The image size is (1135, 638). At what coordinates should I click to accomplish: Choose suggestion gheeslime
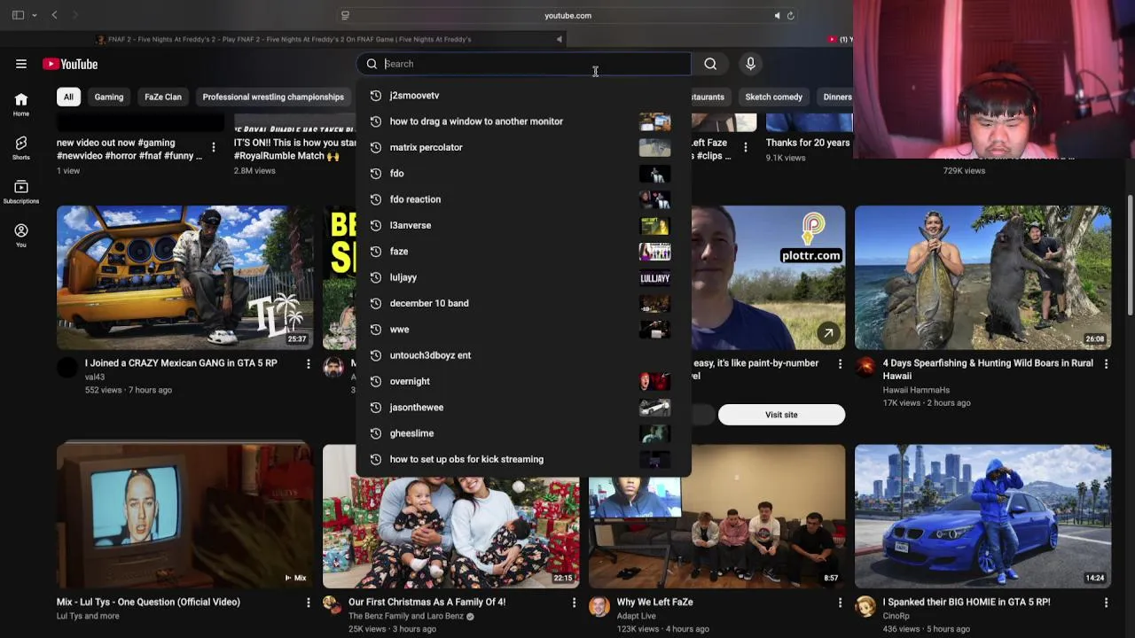[x=523, y=433]
